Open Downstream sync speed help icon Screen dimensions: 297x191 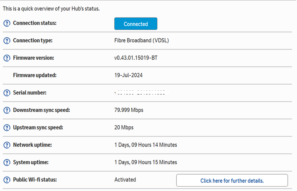(7, 110)
